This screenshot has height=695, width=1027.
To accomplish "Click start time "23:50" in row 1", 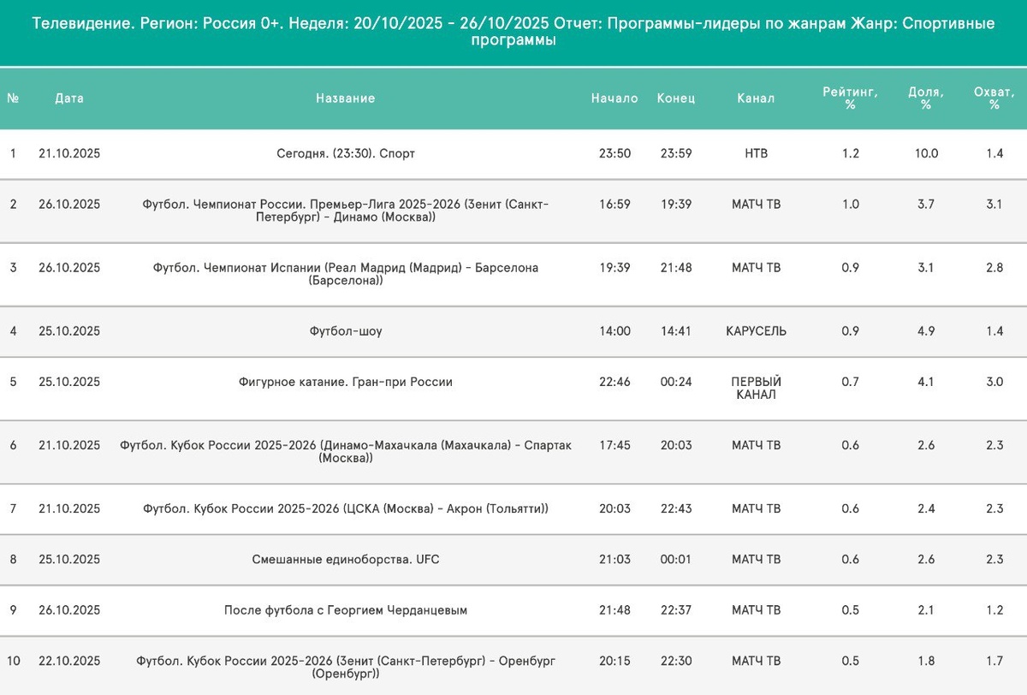I will (x=615, y=154).
